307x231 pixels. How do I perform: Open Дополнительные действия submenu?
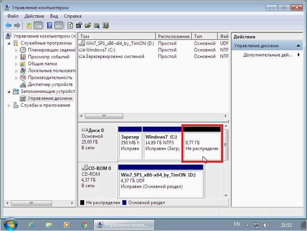(267, 55)
